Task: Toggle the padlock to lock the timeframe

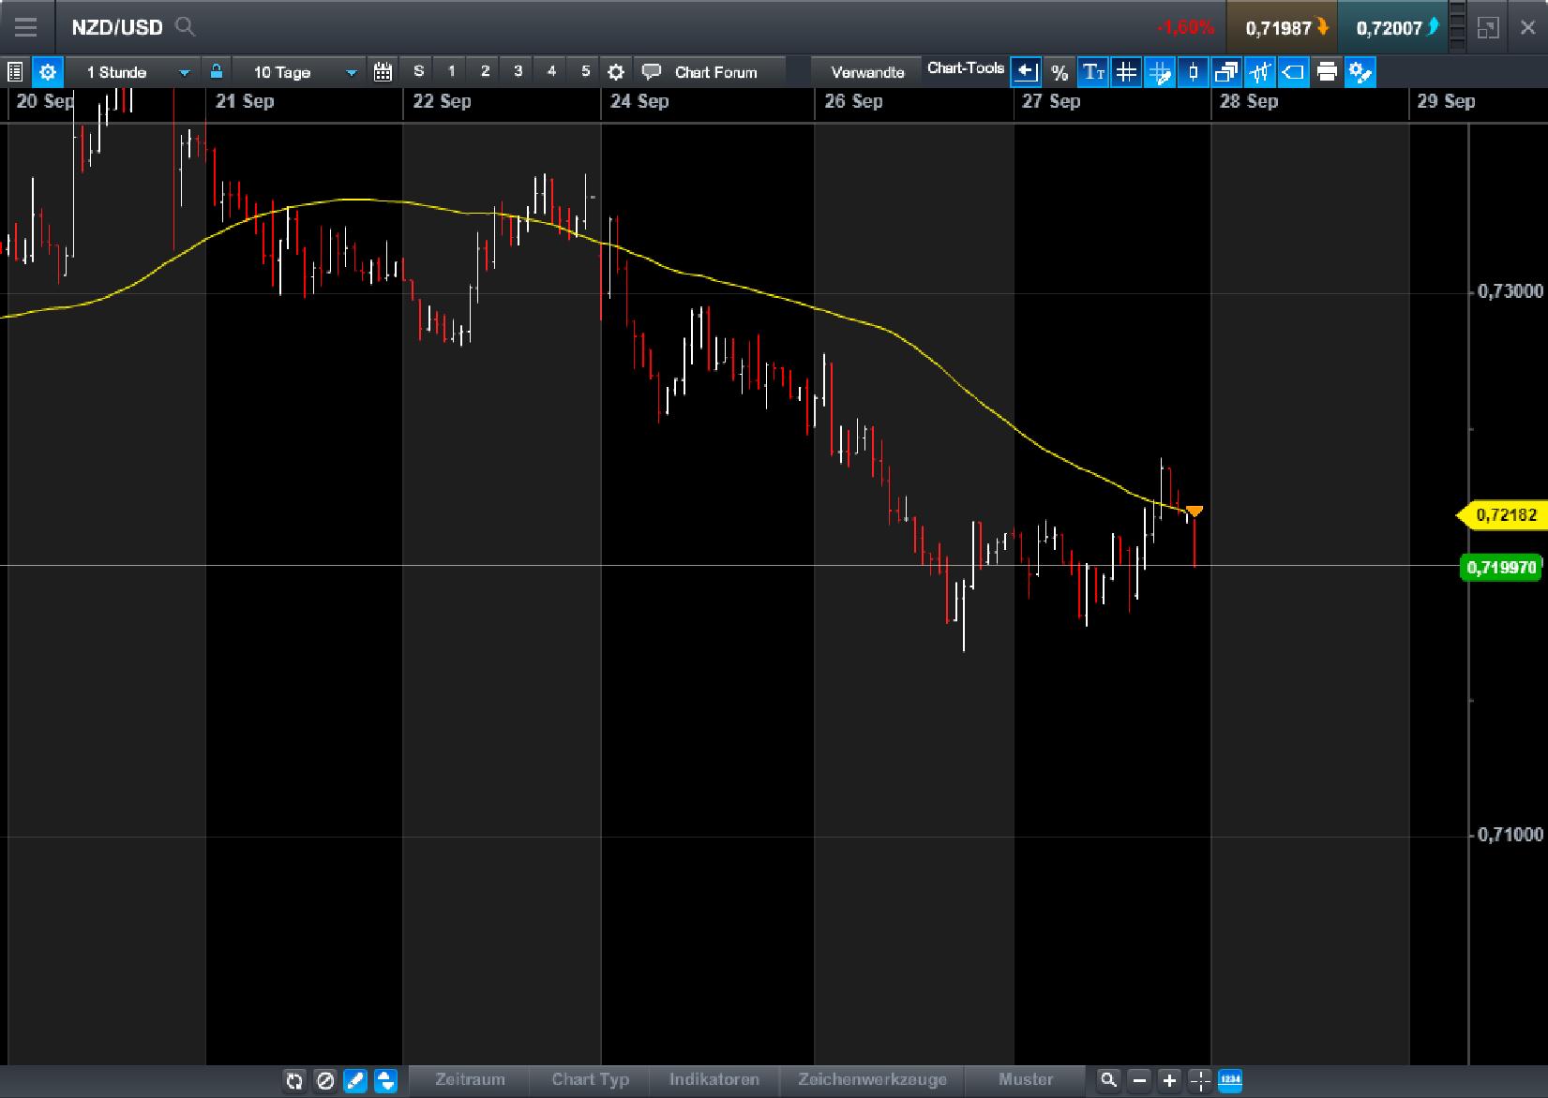Action: point(216,71)
